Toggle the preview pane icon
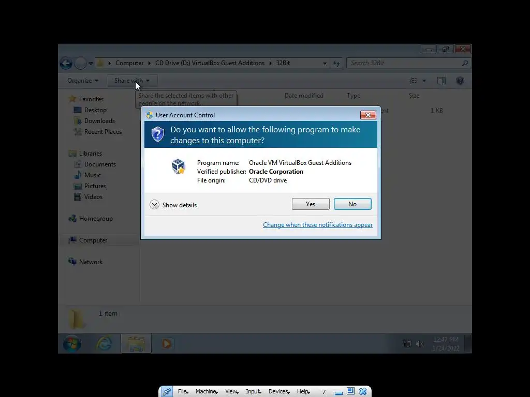Viewport: 530px width, 397px height. coord(441,81)
